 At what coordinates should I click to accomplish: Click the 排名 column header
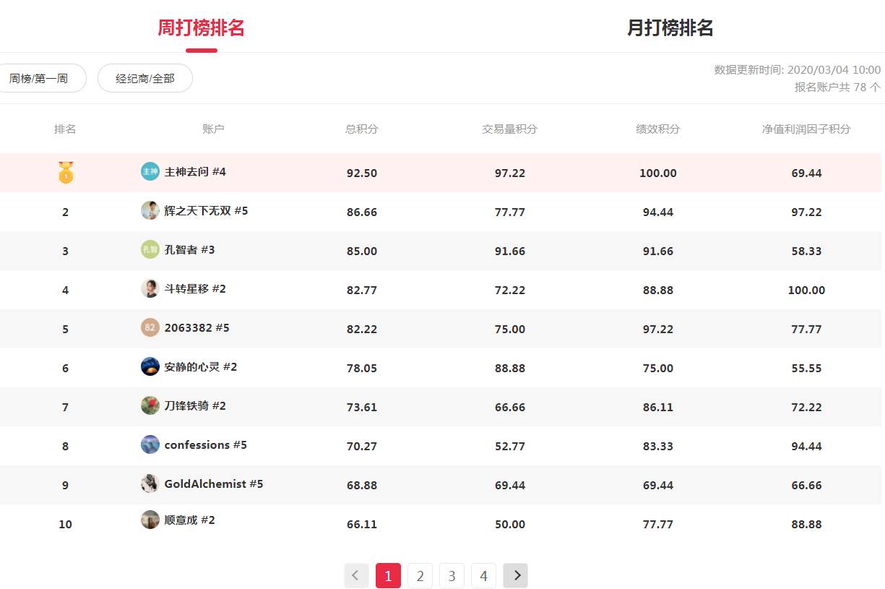pos(65,129)
